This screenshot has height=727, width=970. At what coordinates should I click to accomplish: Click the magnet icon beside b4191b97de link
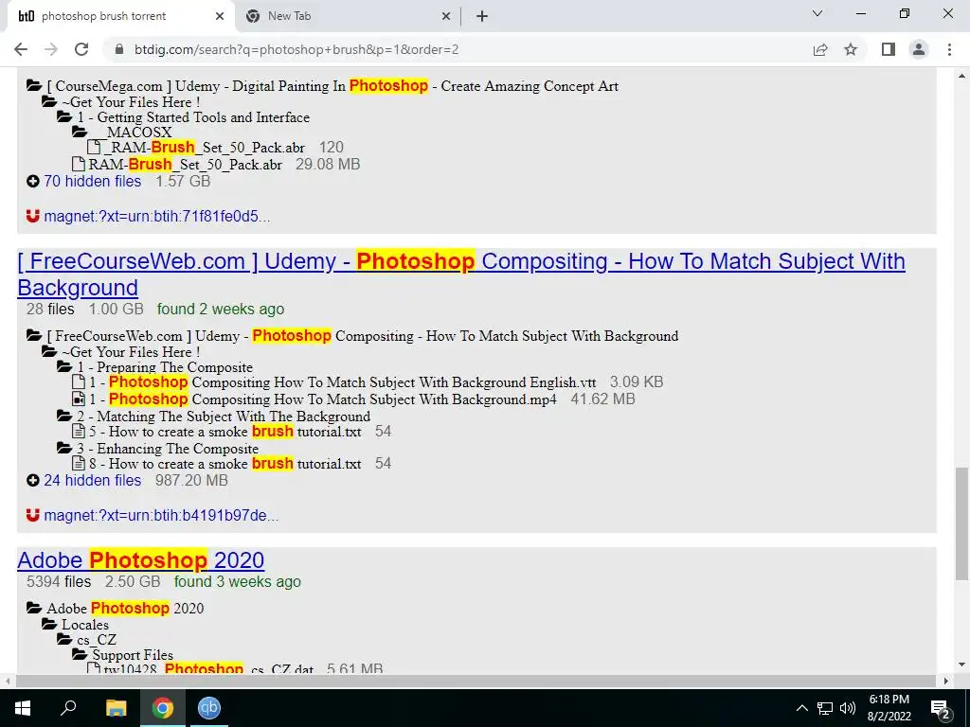point(33,515)
